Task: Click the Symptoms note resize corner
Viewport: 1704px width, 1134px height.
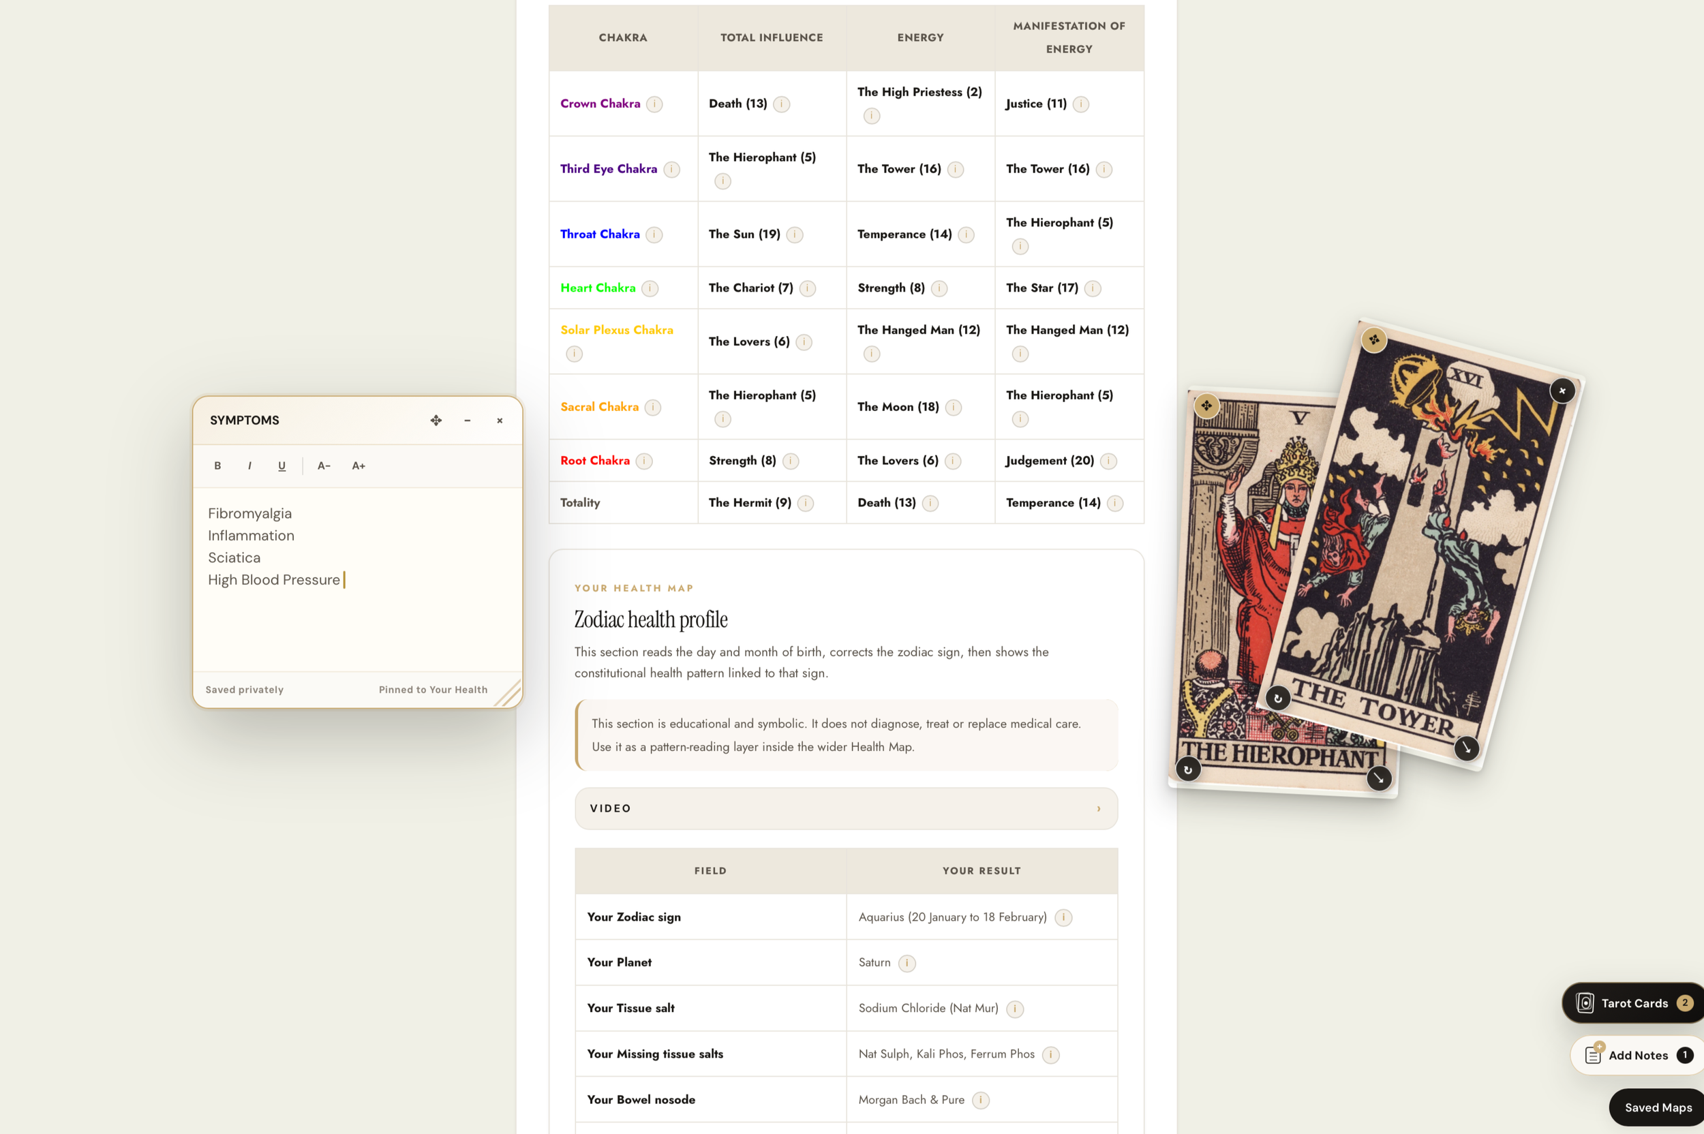Action: tap(509, 694)
